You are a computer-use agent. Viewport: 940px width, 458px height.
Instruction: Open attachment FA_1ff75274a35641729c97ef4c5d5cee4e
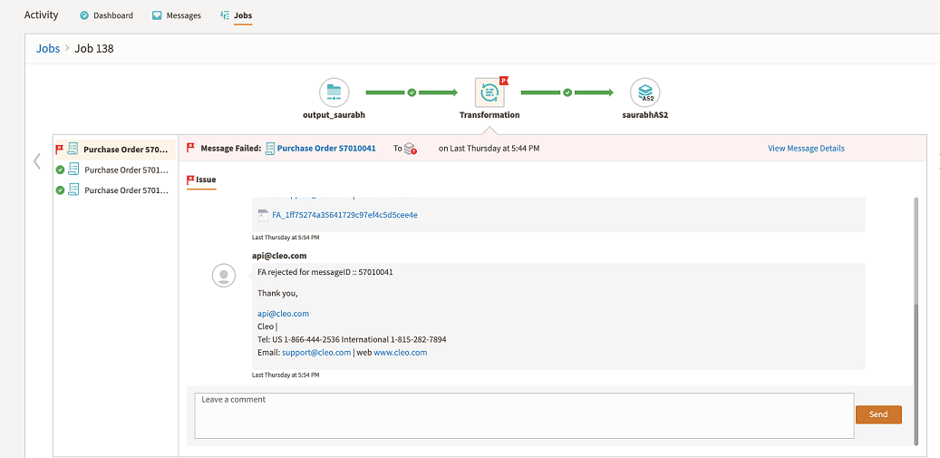[x=344, y=215]
